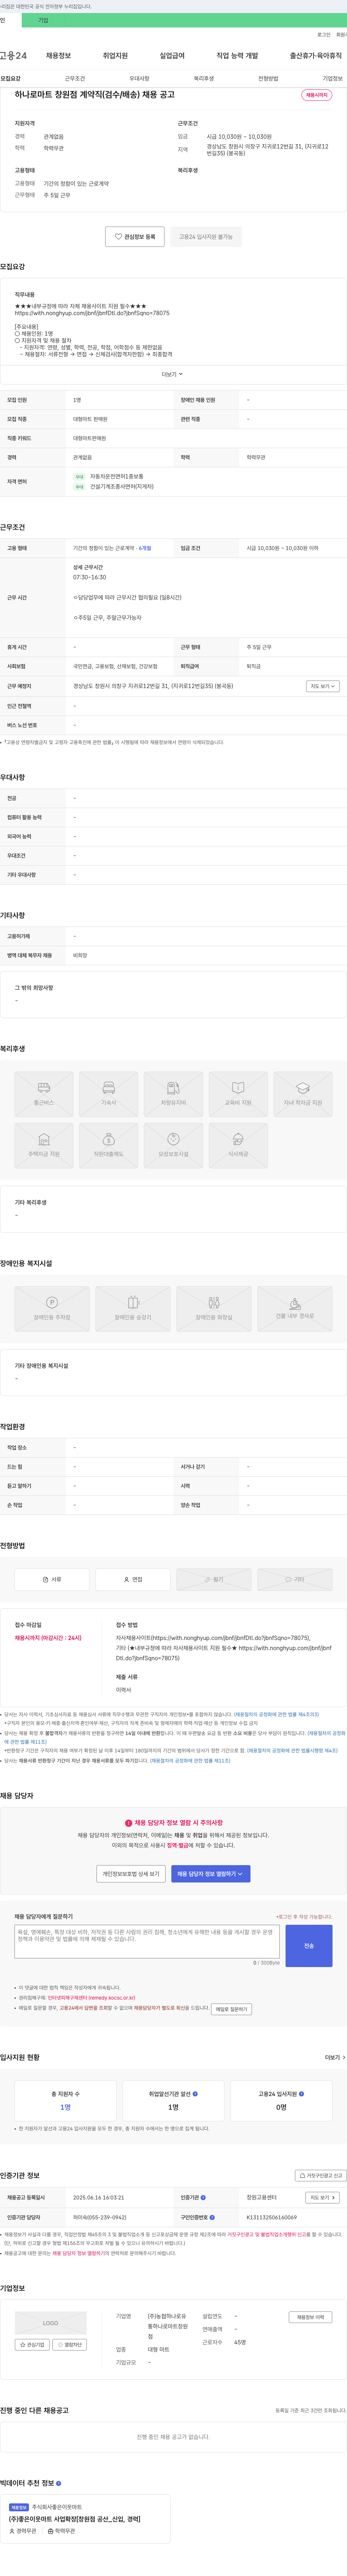Click the 빅데이터 추천 정보 info icon
The width and height of the screenshot is (347, 2576).
(58, 2483)
